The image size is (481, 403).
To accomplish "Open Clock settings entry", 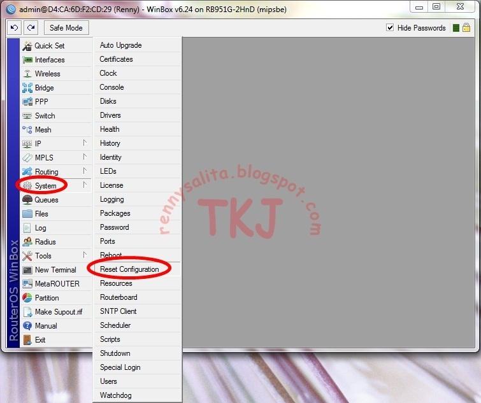I will coord(138,73).
